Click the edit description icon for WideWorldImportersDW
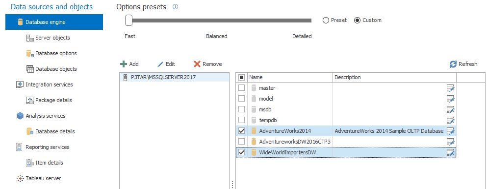This screenshot has height=189, width=488. [450, 152]
